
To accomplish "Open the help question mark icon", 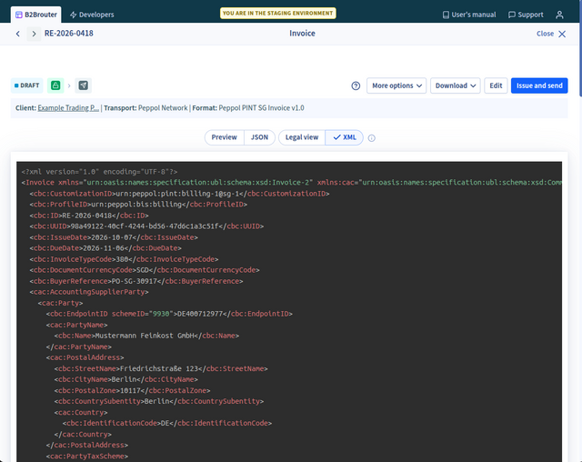I will [356, 85].
